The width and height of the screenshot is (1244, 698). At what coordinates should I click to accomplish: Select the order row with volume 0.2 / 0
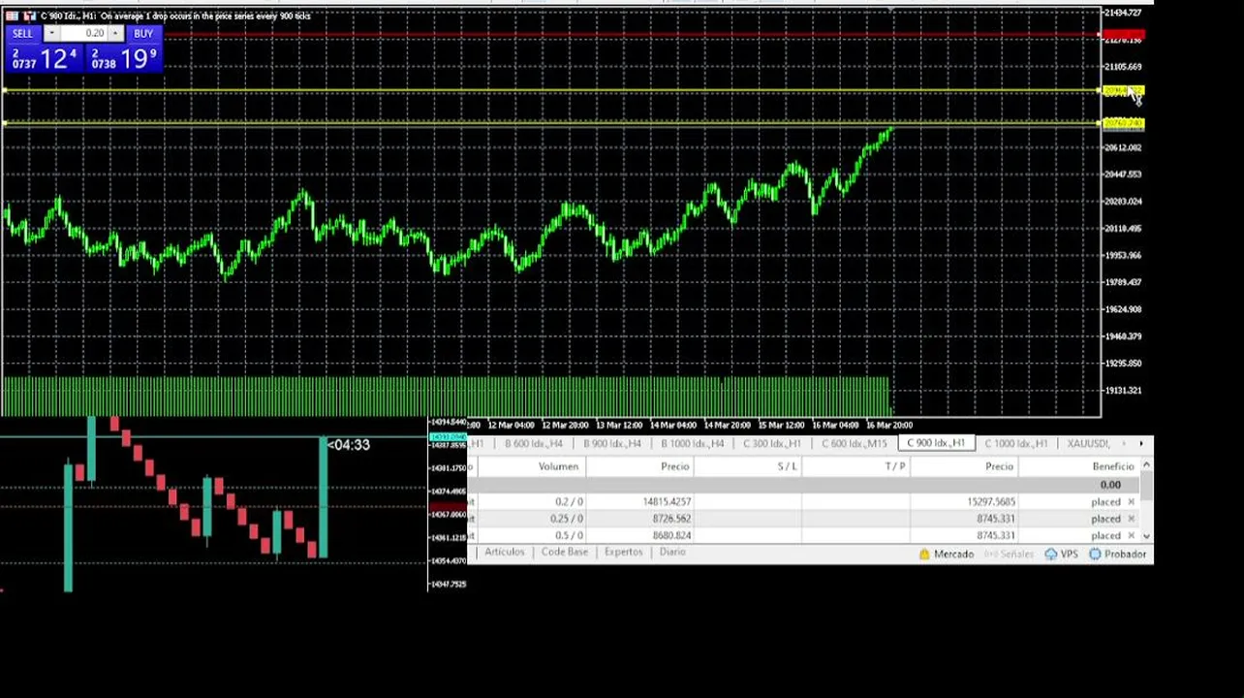[803, 502]
